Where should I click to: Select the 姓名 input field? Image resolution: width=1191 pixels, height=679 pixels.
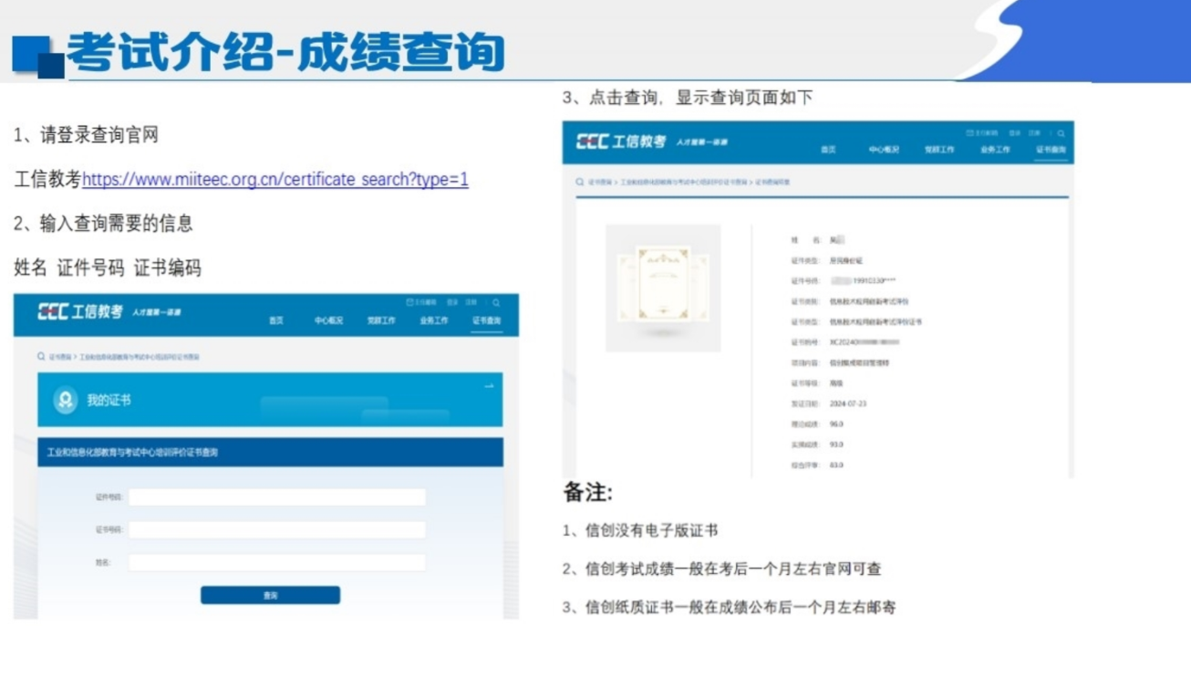click(276, 563)
